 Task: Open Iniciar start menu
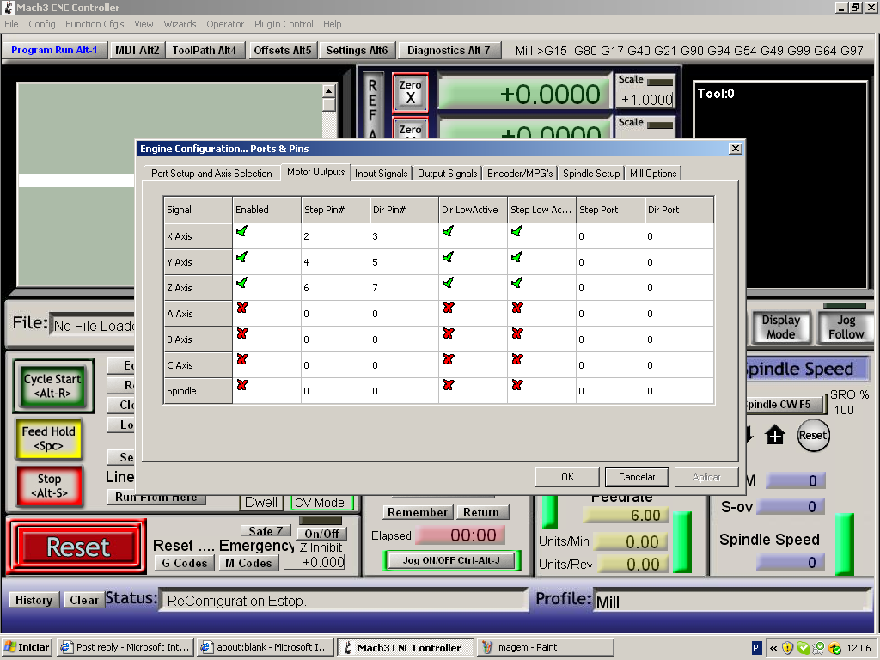27,647
